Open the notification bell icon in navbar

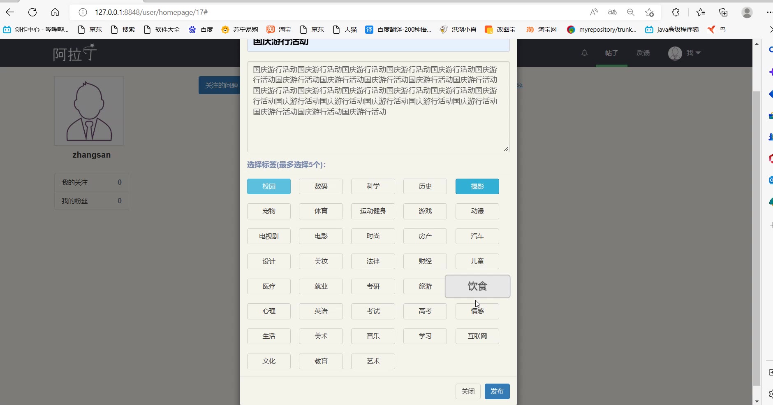tap(584, 53)
